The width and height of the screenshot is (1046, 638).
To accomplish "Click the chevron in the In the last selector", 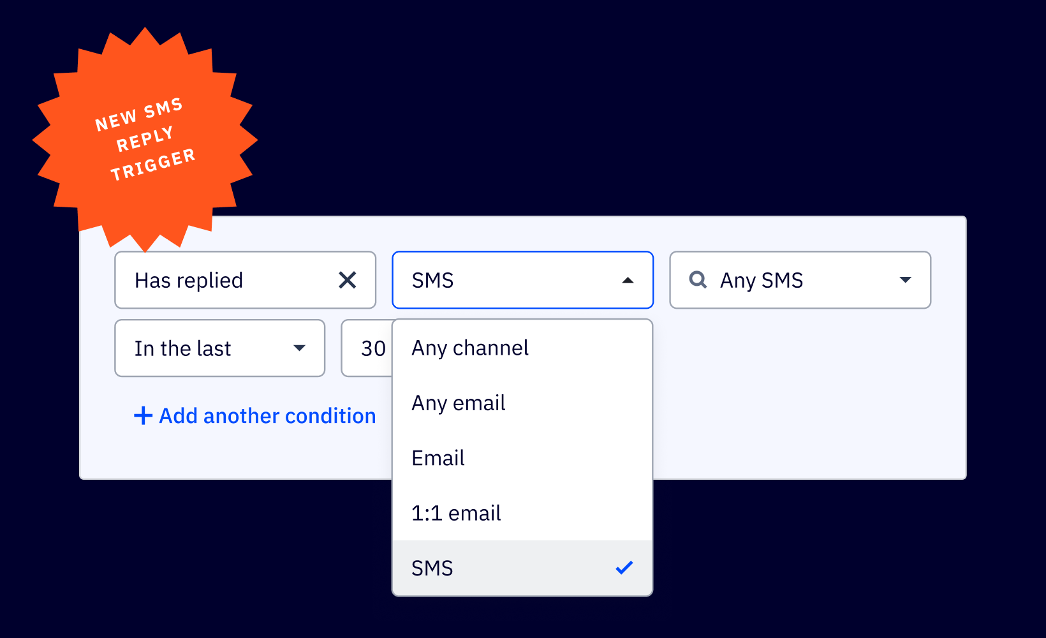I will point(299,348).
